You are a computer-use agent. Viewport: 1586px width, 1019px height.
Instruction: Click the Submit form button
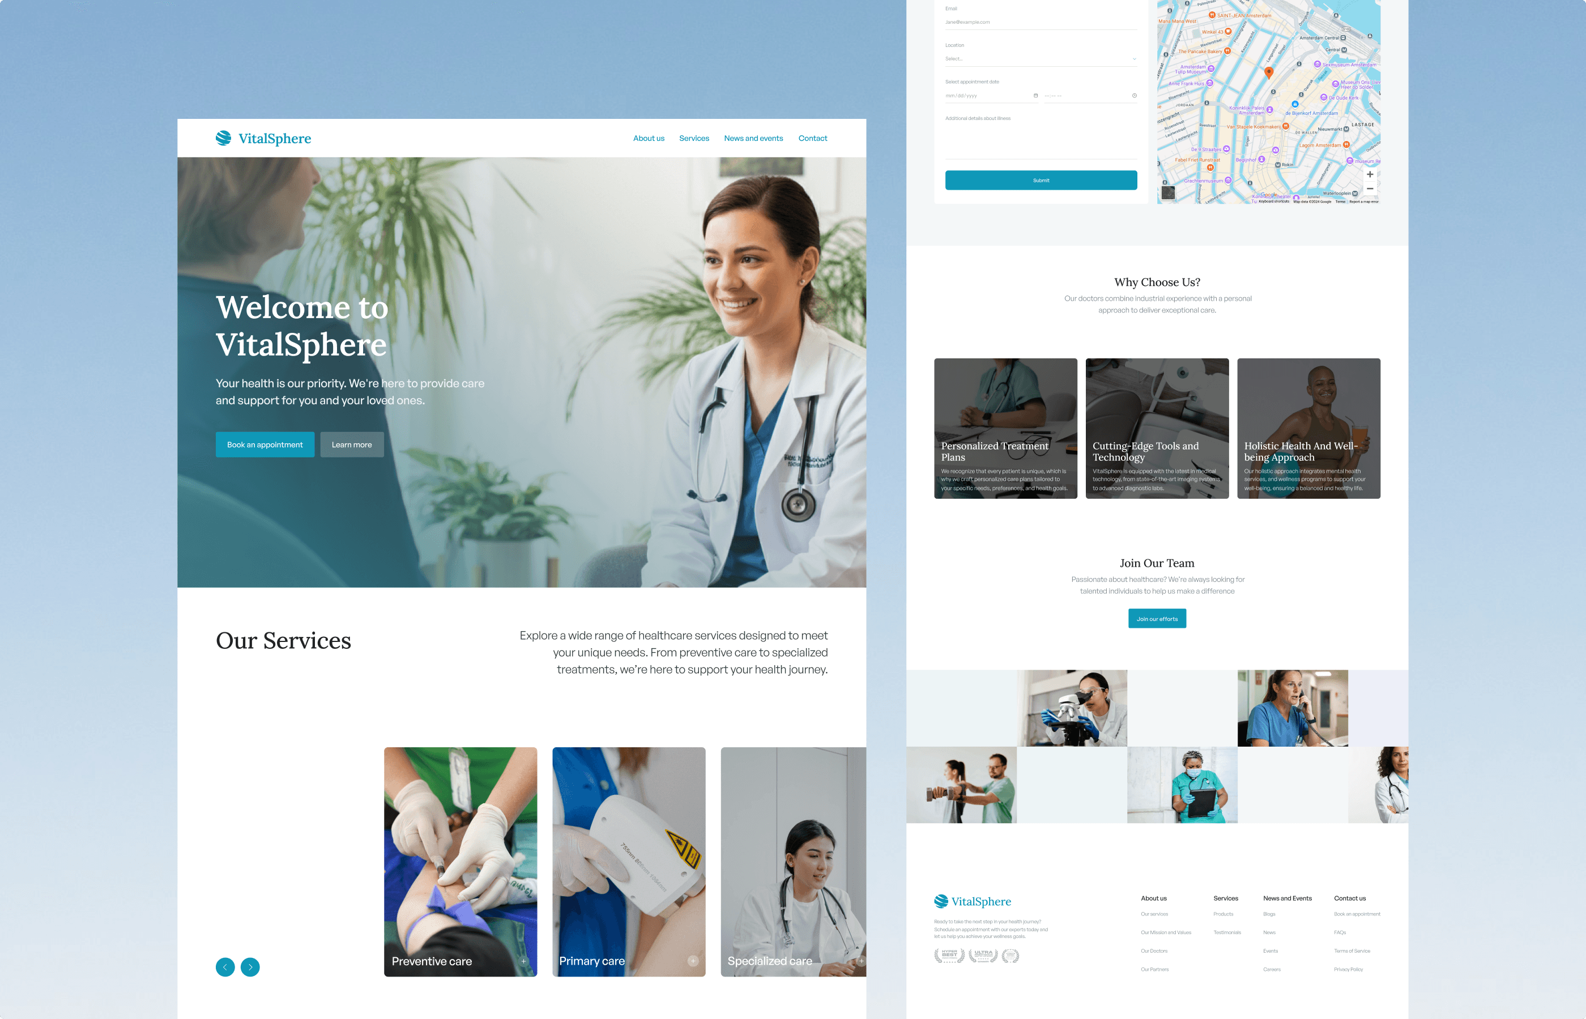(1041, 179)
